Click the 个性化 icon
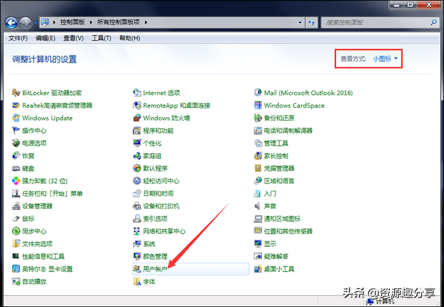Viewport: 444px width, 307px height. (x=137, y=143)
